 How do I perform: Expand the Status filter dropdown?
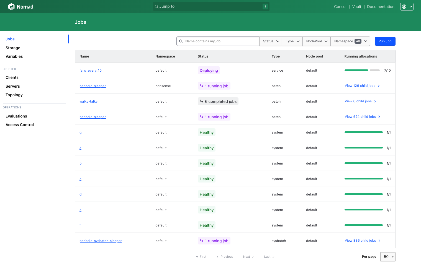(271, 41)
